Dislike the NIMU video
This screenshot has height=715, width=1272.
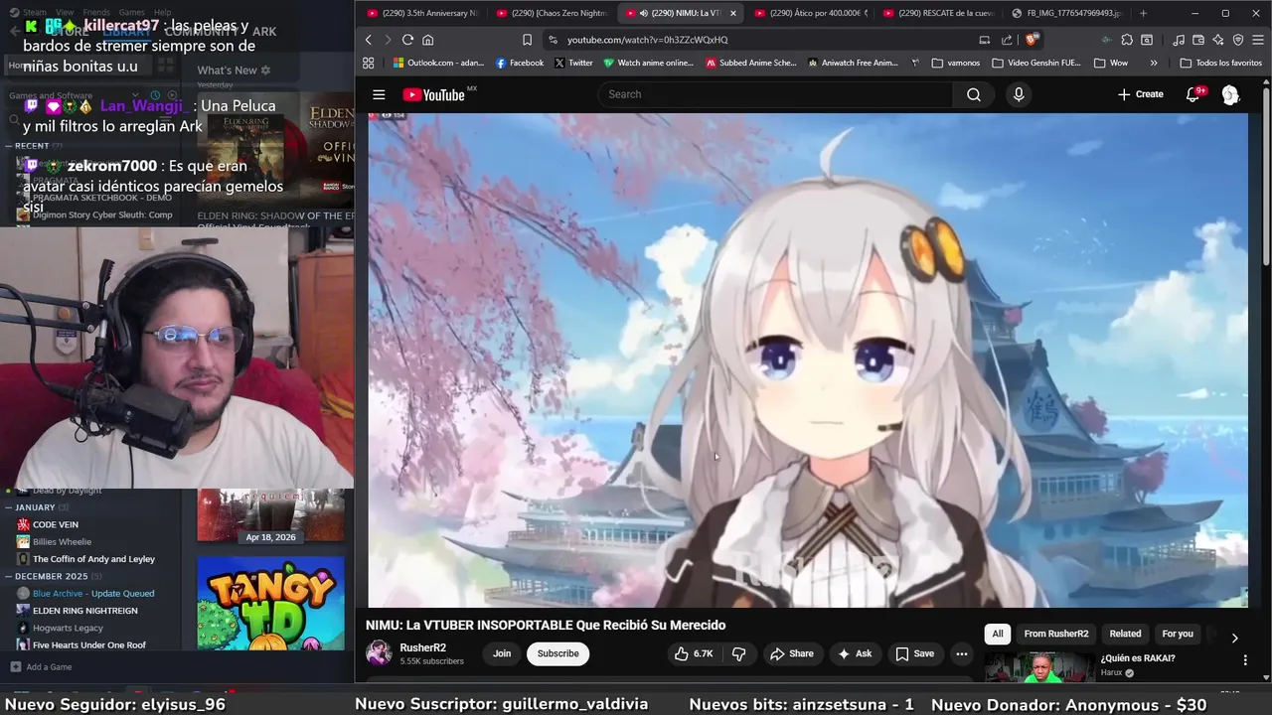[738, 653]
